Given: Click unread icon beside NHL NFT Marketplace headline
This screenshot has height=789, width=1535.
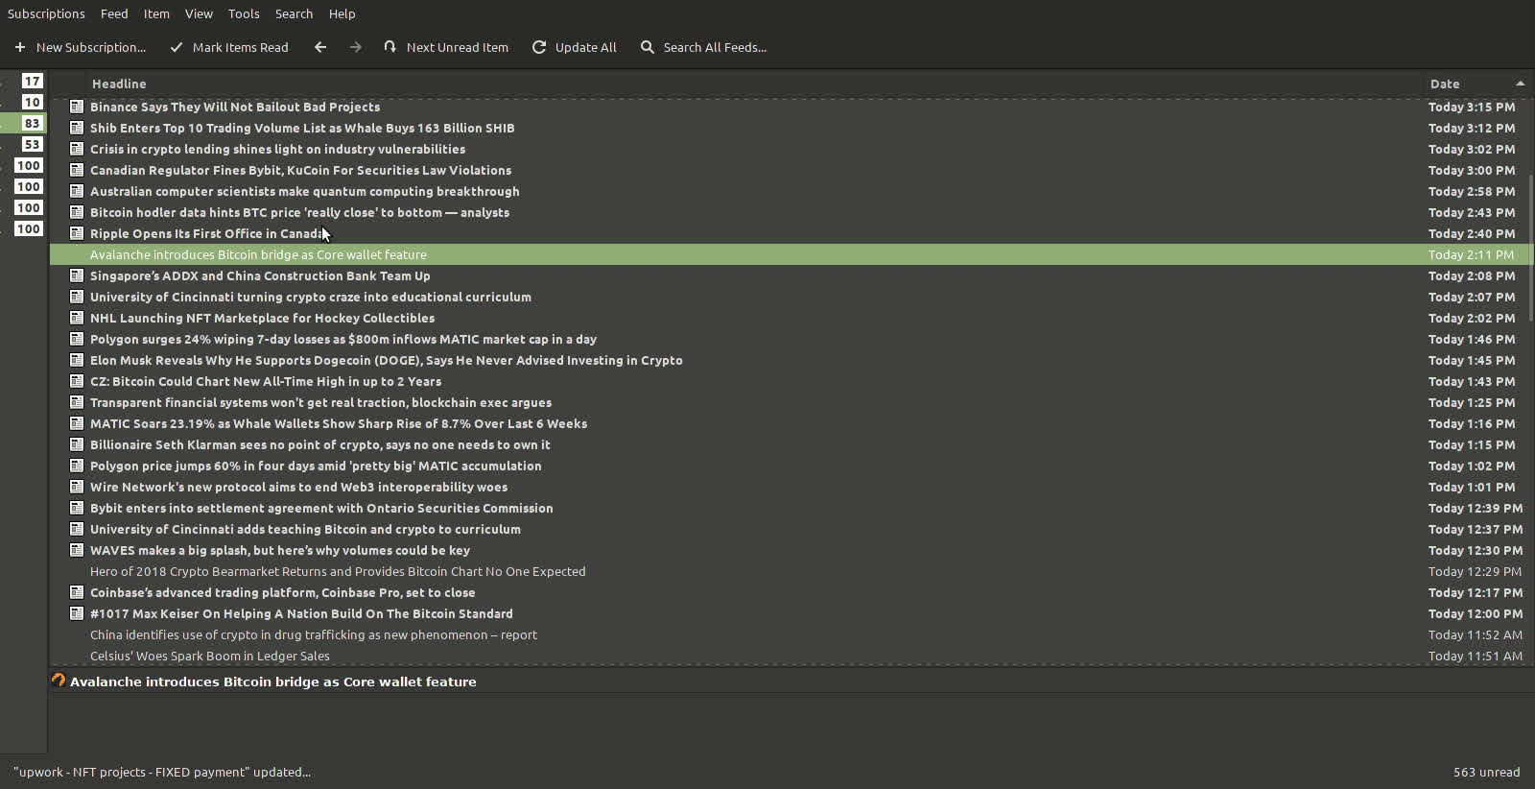Looking at the screenshot, I should tap(77, 318).
